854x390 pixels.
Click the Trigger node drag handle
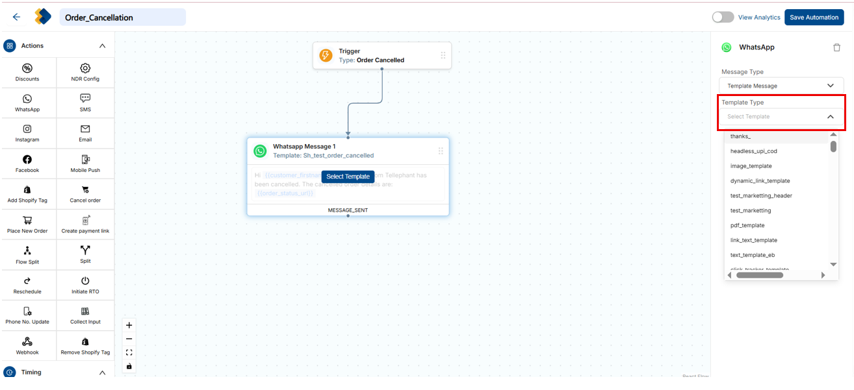tap(443, 56)
